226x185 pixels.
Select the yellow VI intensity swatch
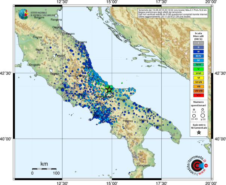[x=198, y=78]
